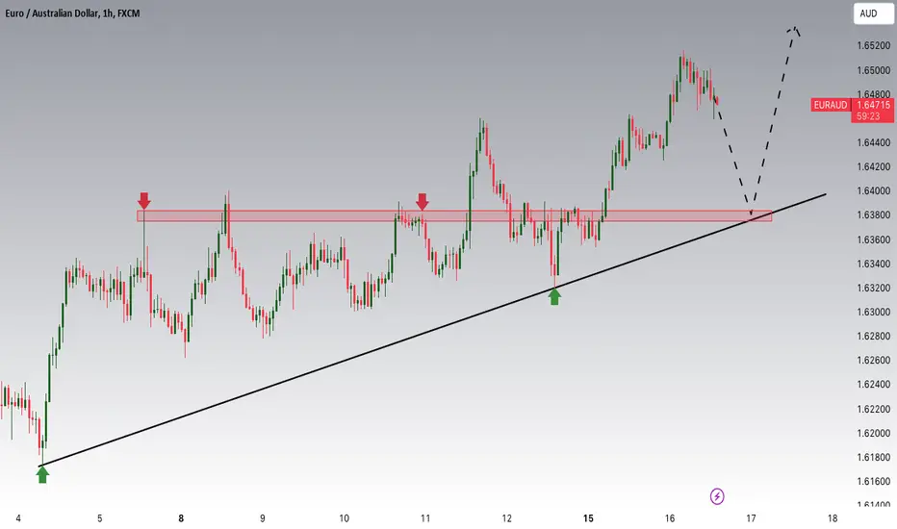Image resolution: width=897 pixels, height=529 pixels.
Task: Click the purple lightning bolt event icon
Action: click(717, 496)
